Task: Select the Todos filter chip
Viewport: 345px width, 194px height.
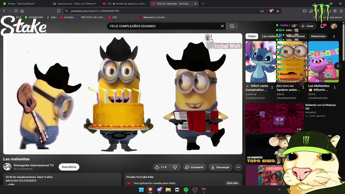Action: (252, 36)
